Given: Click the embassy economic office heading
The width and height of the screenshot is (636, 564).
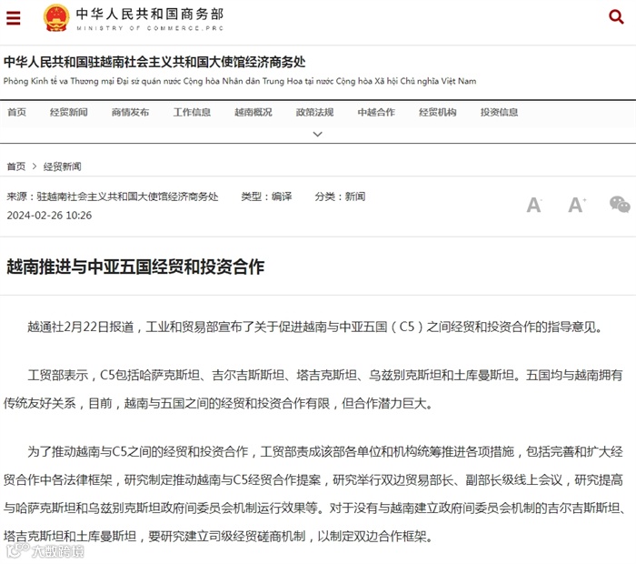Looking at the screenshot, I should (154, 62).
